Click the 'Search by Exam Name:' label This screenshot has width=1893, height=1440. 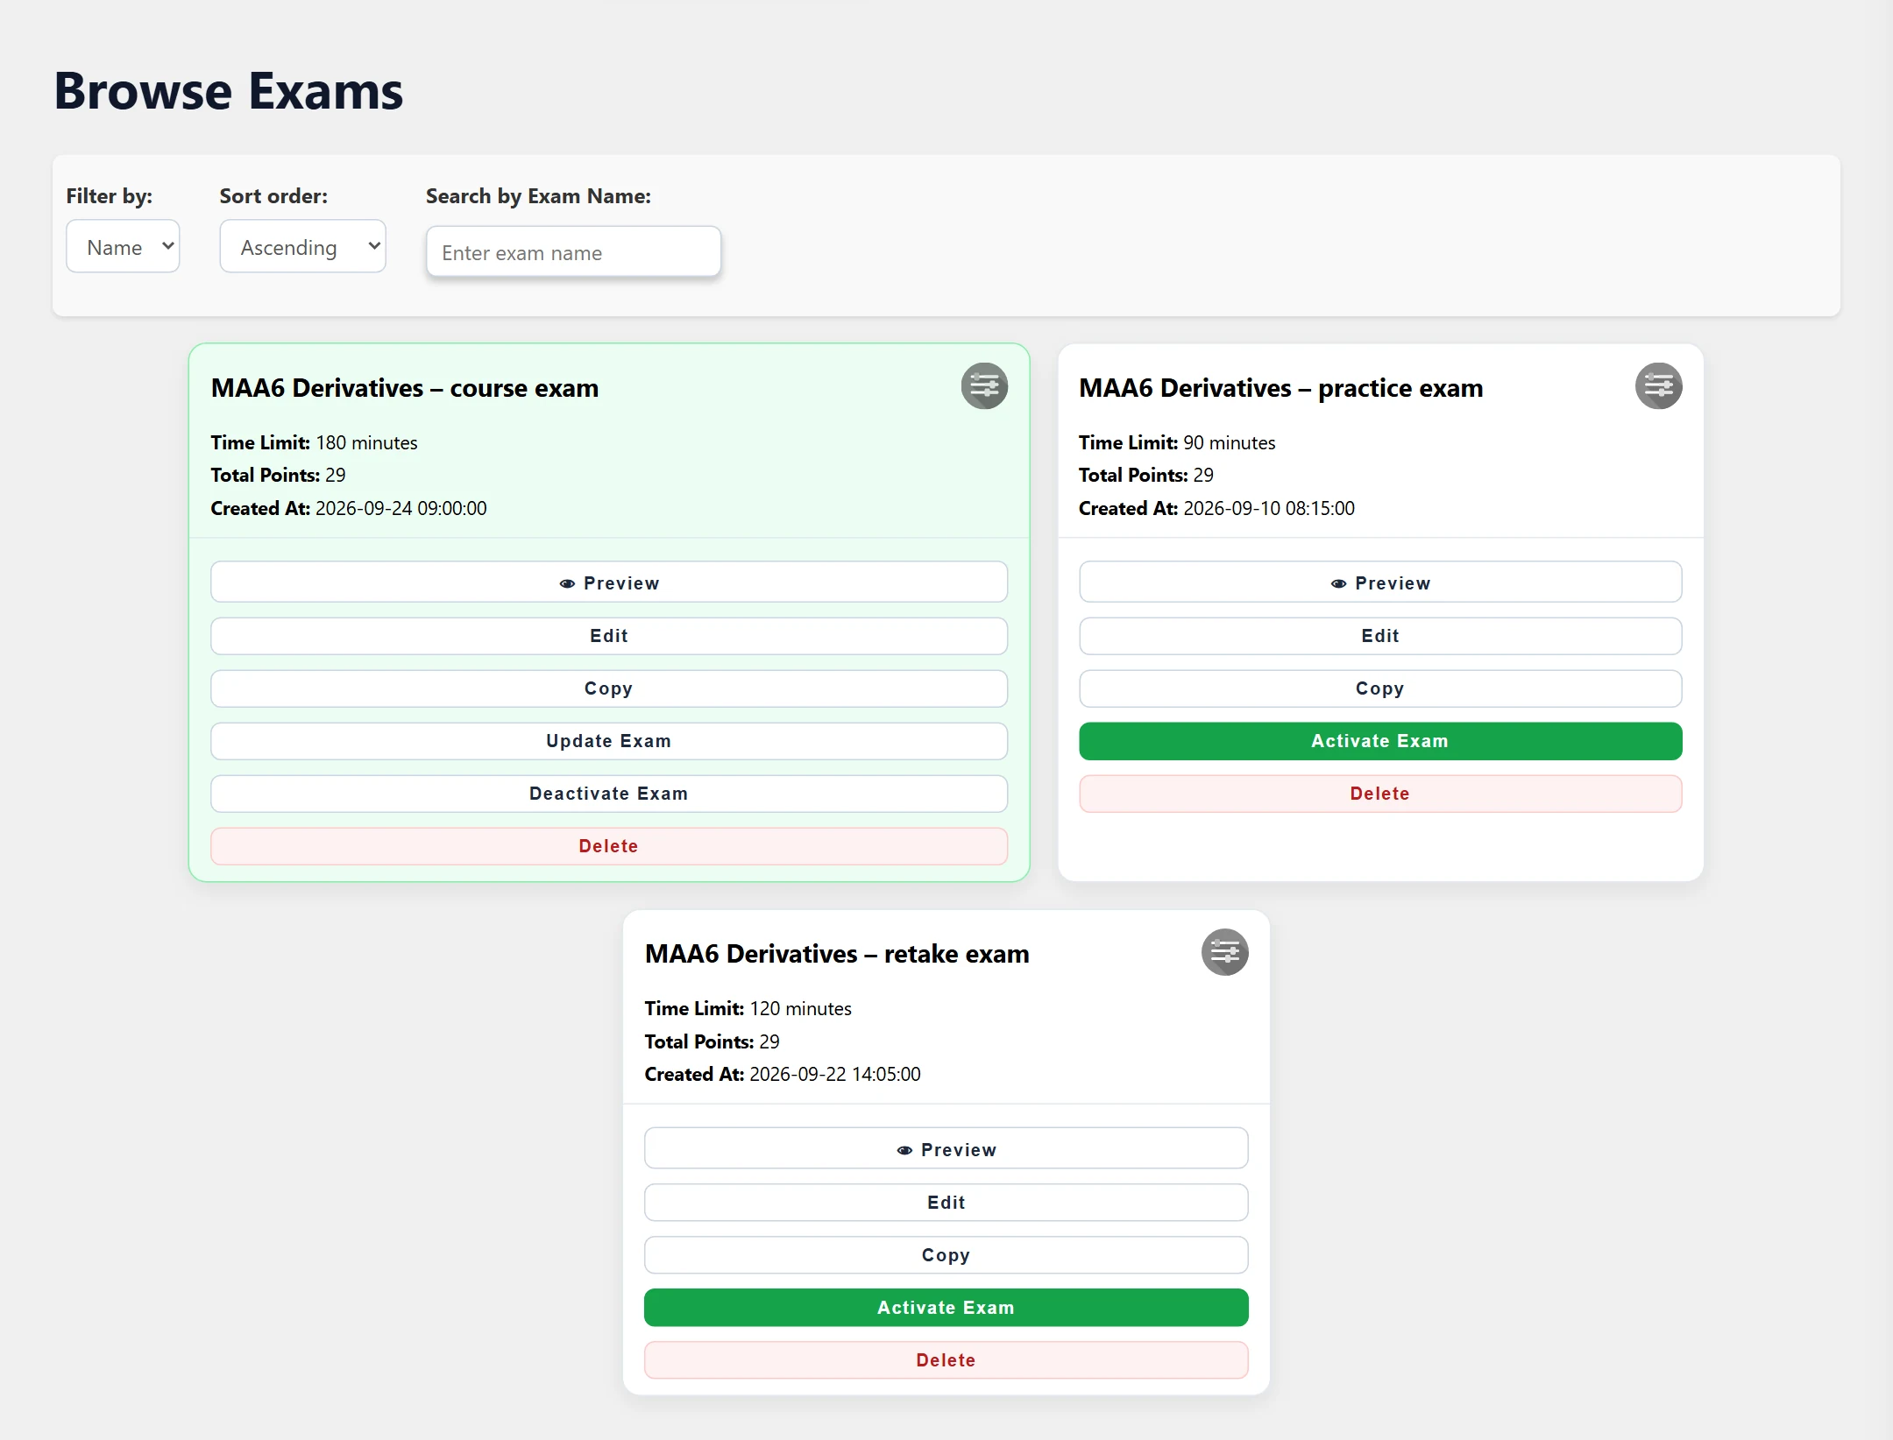538,196
